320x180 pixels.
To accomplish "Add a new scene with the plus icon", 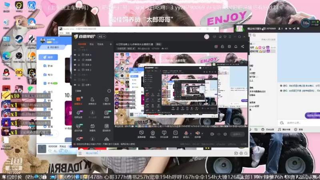I will [111, 44].
